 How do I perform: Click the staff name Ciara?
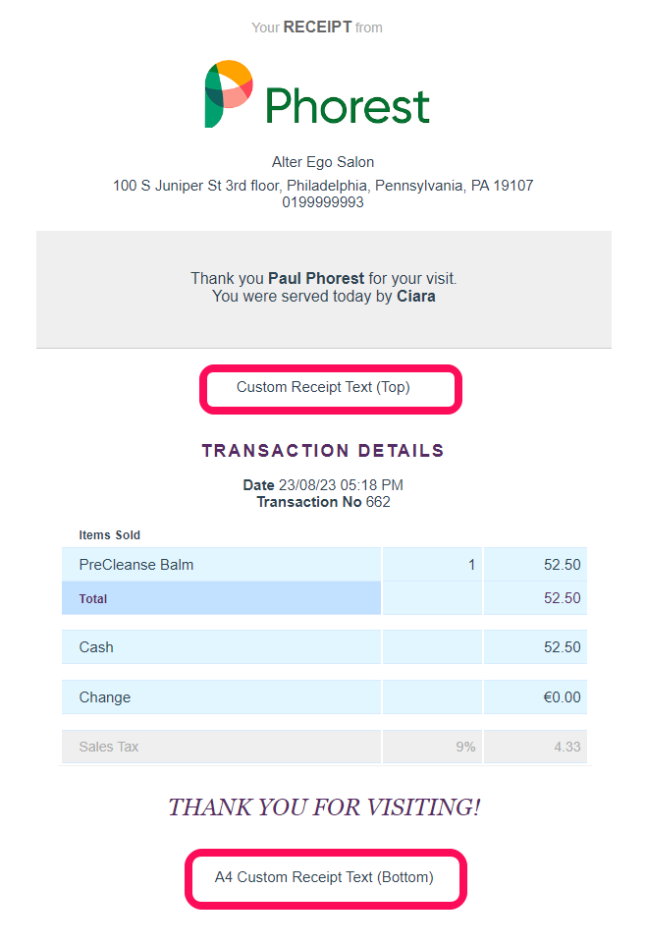(416, 297)
